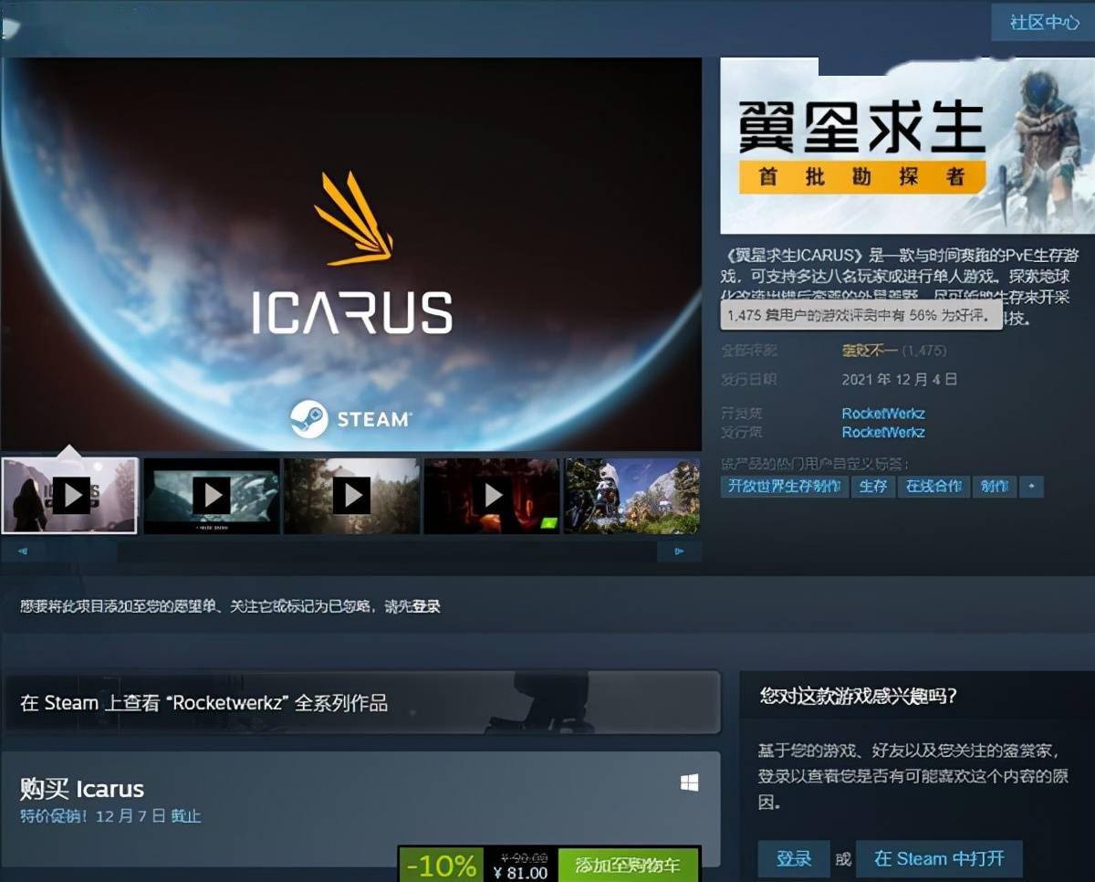
Task: Open the RocketWerkz developer link
Action: pos(883,414)
